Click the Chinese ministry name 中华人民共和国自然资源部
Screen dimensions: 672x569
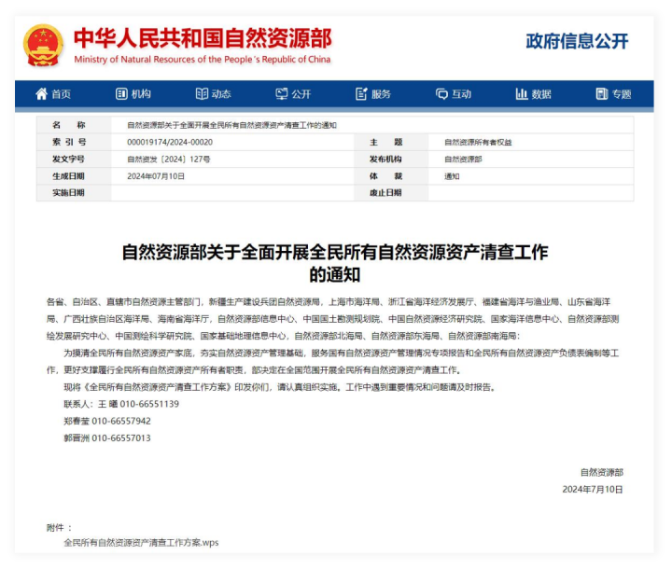tap(202, 37)
